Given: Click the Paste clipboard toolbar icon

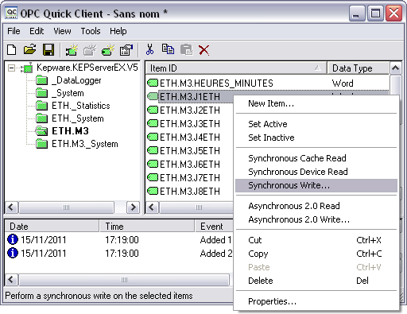Looking at the screenshot, I should [x=187, y=49].
